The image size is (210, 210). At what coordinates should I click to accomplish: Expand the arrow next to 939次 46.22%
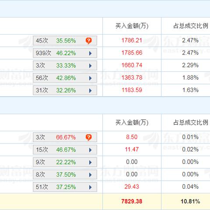[x=90, y=53]
